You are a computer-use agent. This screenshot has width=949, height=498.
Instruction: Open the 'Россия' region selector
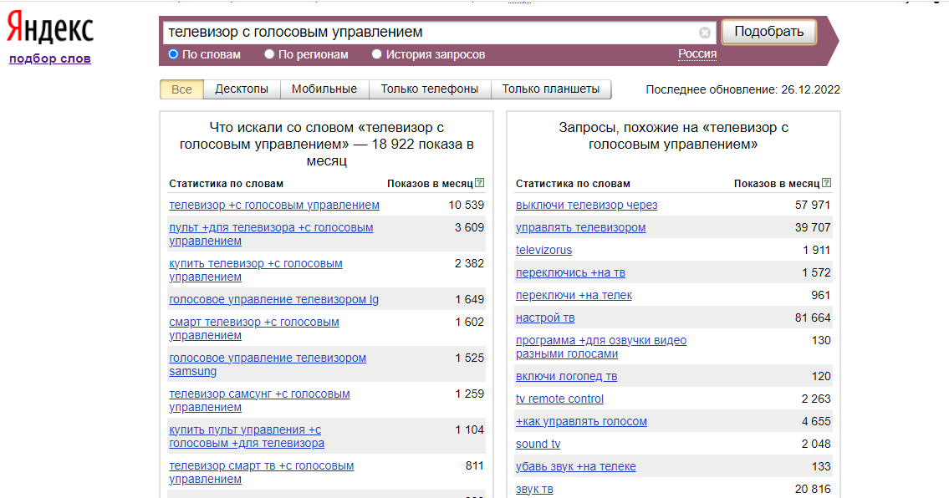[x=697, y=53]
